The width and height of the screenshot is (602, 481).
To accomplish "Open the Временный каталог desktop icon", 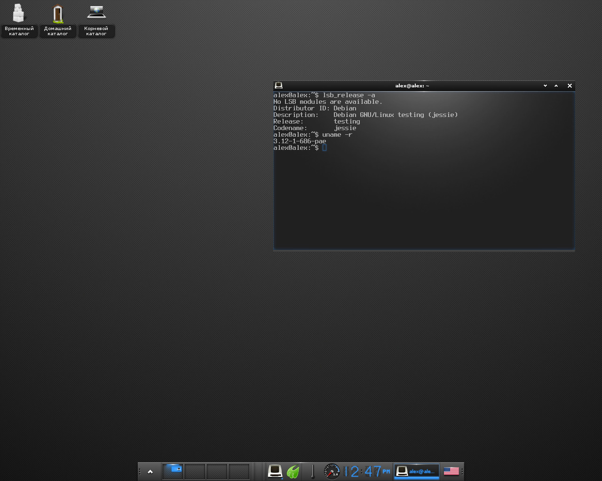I will point(19,14).
